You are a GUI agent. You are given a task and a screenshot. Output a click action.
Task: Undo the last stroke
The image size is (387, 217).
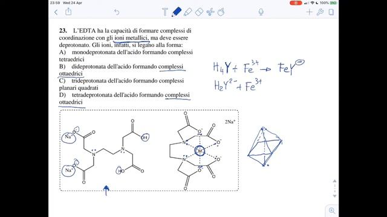(117, 12)
